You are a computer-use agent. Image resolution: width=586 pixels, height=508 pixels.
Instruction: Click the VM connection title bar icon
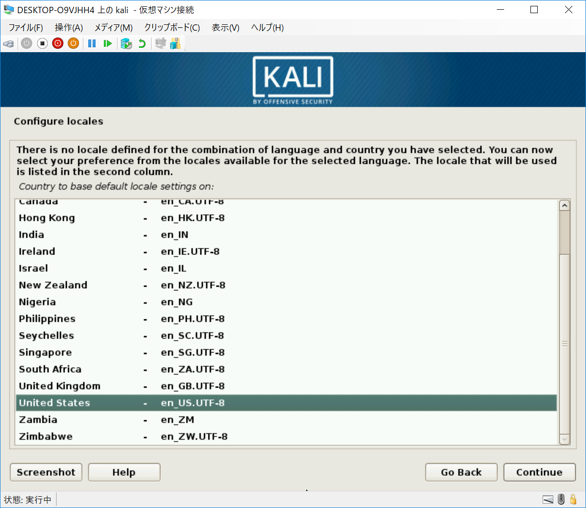(9, 10)
